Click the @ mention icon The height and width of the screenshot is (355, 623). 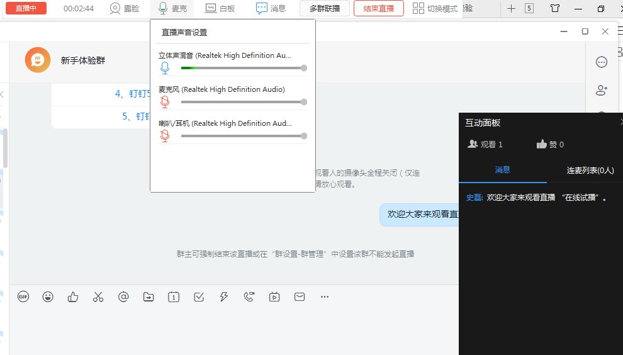tap(123, 297)
